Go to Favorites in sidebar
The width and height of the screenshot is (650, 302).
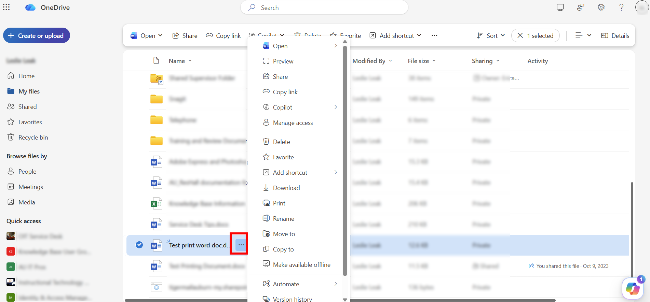coord(25,122)
